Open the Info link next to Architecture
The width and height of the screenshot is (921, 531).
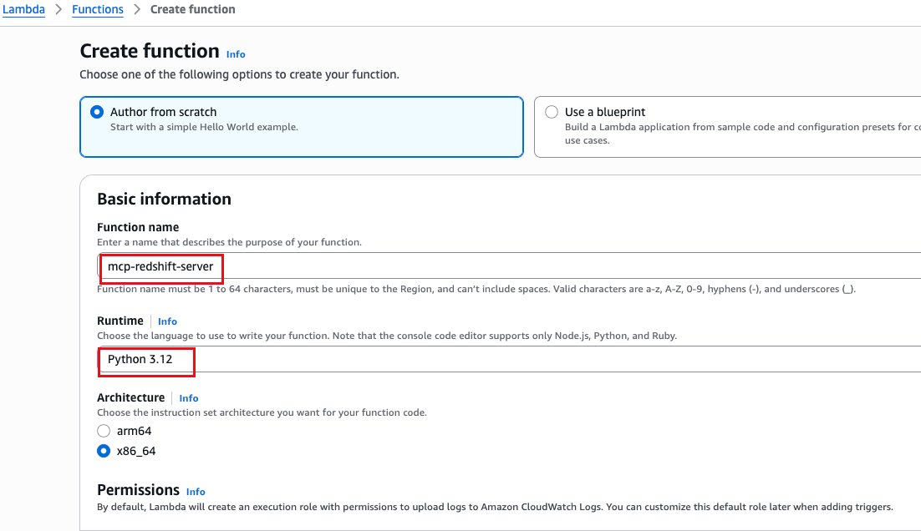[189, 398]
